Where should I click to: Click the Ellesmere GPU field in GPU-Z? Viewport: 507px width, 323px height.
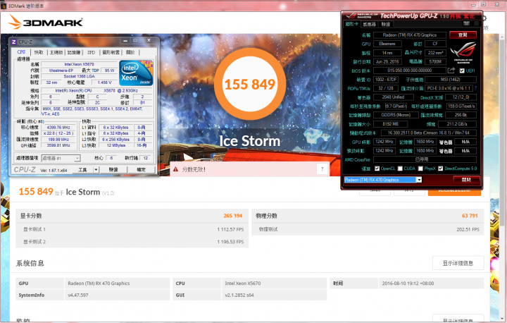(x=387, y=44)
